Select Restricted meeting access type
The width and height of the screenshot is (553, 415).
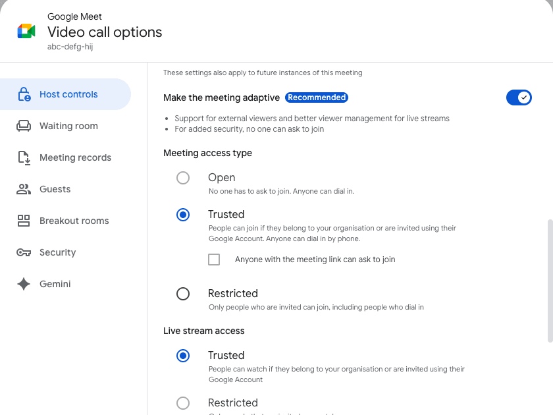click(183, 294)
